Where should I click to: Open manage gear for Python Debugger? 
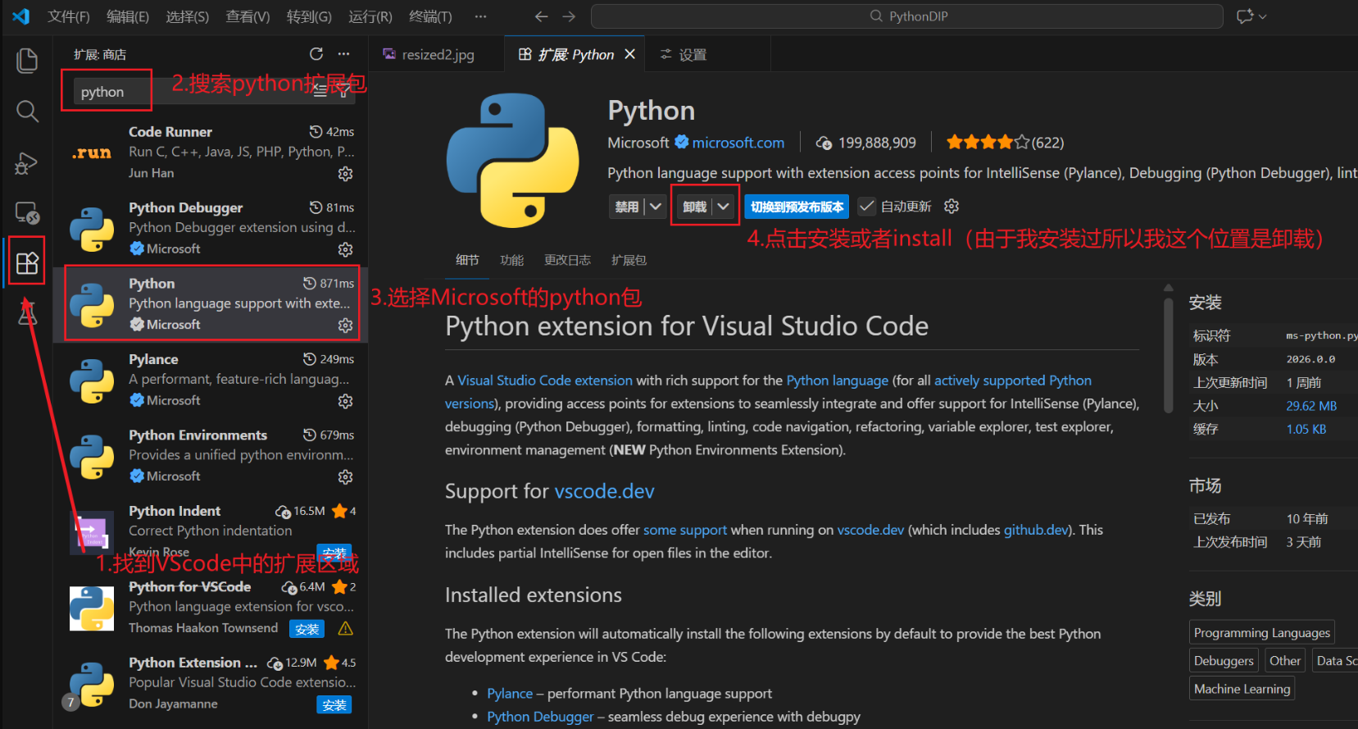pyautogui.click(x=346, y=249)
